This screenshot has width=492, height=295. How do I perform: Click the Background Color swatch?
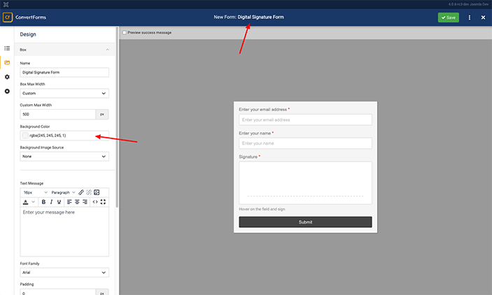click(x=26, y=136)
